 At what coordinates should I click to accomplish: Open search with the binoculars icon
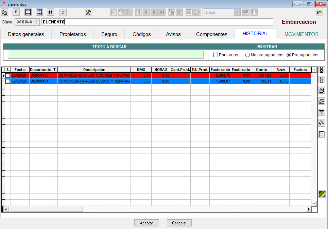click(50, 12)
